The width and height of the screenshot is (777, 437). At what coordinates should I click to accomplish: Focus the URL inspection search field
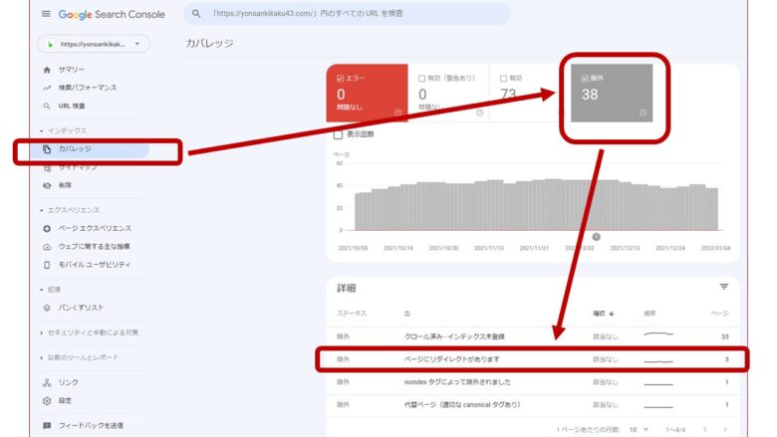(x=347, y=13)
